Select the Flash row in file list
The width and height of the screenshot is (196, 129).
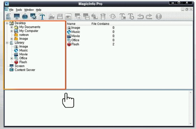click(91, 44)
